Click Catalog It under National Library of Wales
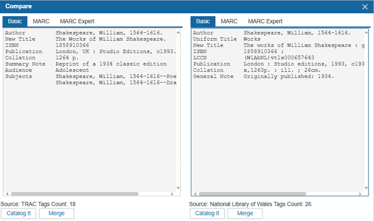 pos(207,214)
